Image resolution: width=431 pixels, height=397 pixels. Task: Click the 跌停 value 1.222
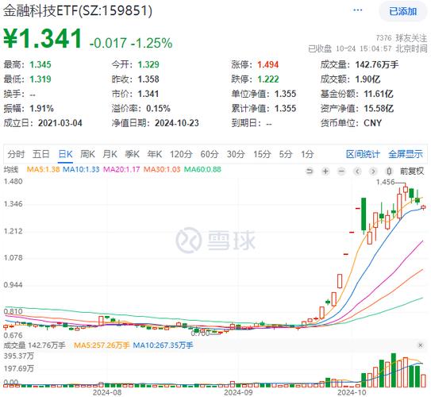268,79
